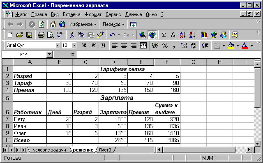Viewport: 263px width, 163px height.
Task: Select cell containing 3065
Action: click(x=167, y=140)
